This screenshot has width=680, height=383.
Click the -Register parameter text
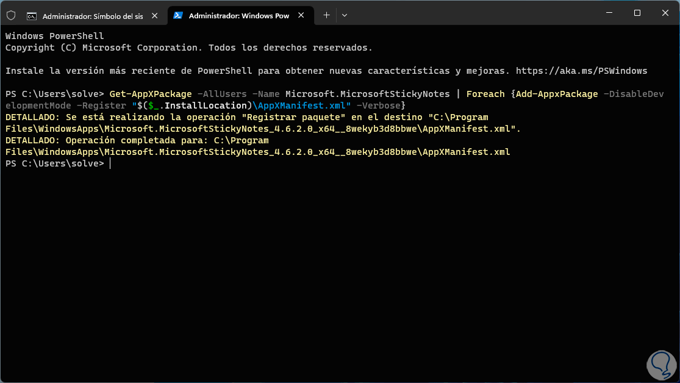tap(101, 106)
